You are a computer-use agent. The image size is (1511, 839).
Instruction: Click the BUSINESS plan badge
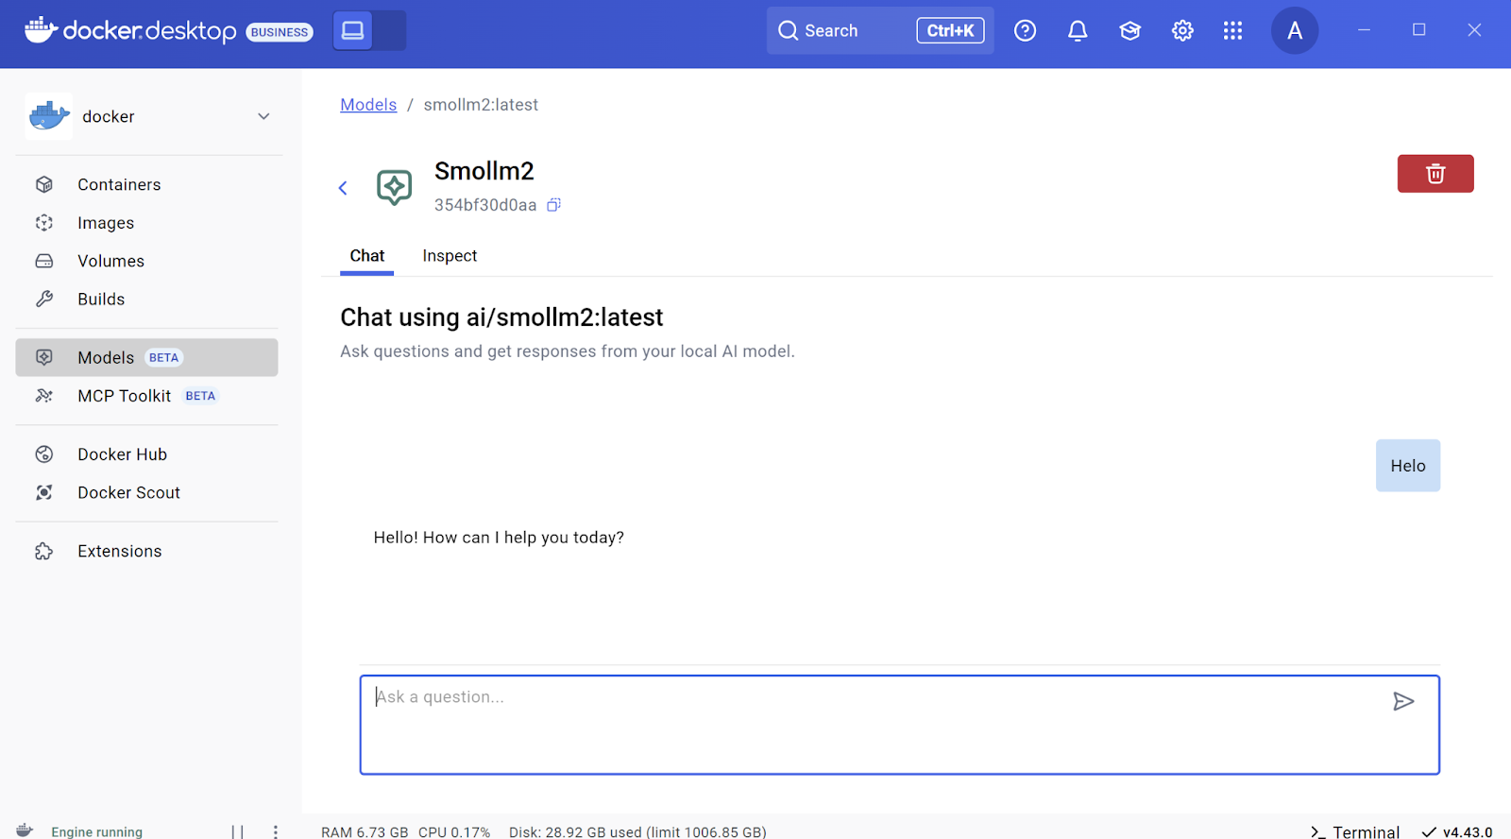click(x=280, y=32)
